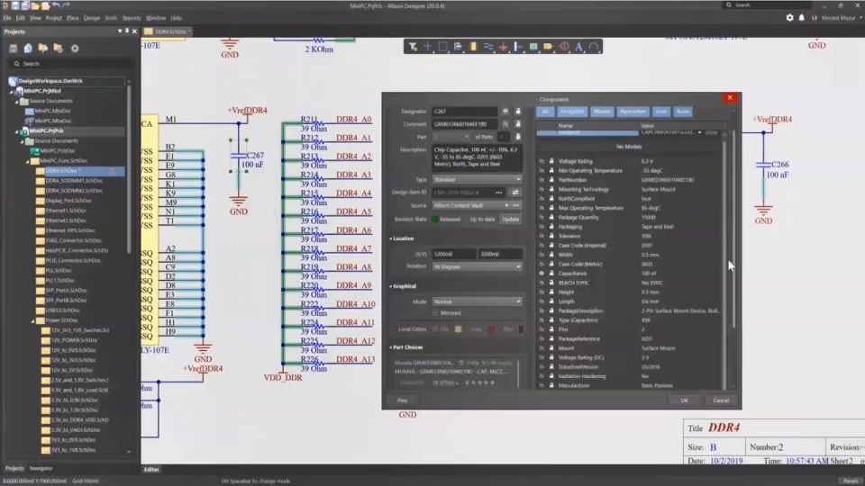This screenshot has height=486, width=865.
Task: Toggle visibility of Voltage Rating parameter
Action: click(x=542, y=161)
